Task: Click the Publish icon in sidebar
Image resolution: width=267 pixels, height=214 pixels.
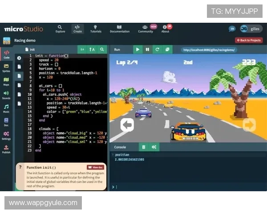Action: [x=6, y=149]
